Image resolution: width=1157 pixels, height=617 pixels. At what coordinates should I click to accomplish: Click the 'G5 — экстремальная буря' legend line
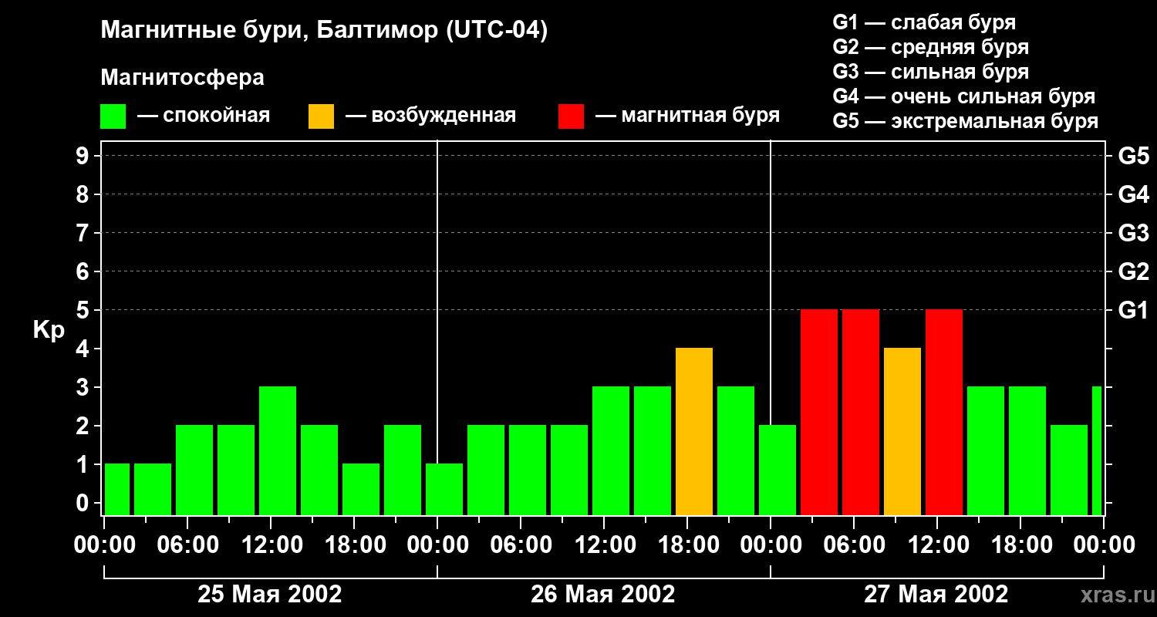pos(965,121)
